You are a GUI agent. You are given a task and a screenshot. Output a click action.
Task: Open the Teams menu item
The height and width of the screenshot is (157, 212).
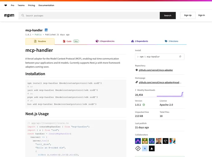[21, 6]
